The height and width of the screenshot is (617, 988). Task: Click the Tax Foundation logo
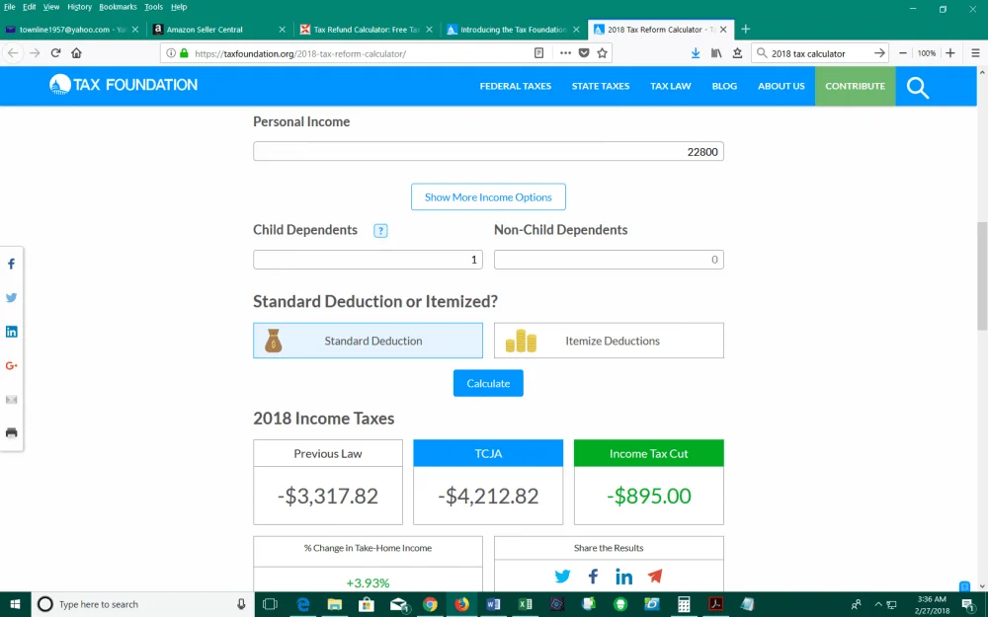[x=123, y=85]
